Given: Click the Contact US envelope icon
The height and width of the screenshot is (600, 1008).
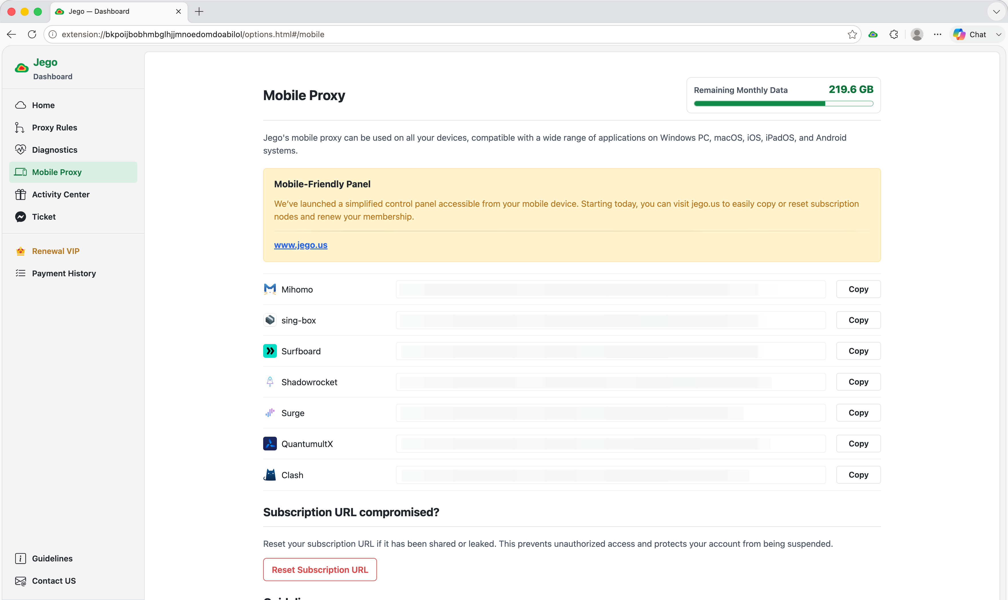Looking at the screenshot, I should [21, 581].
